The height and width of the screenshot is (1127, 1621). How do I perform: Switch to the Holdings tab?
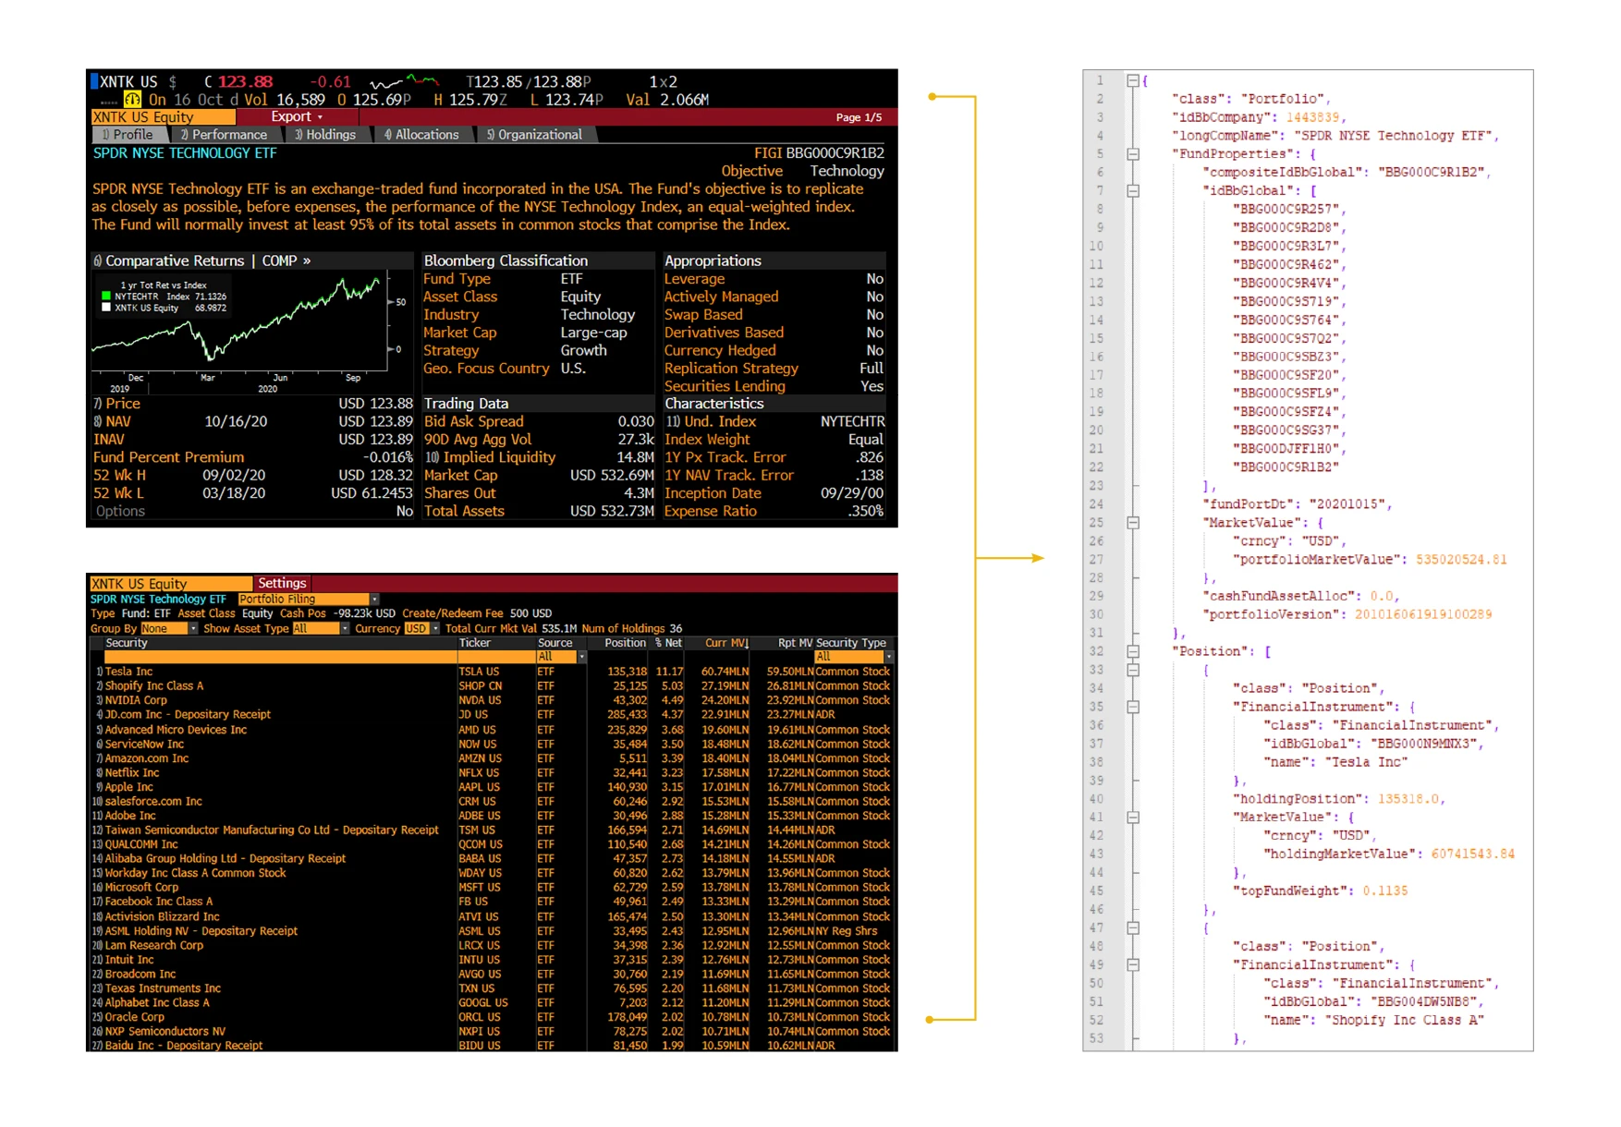coord(324,135)
